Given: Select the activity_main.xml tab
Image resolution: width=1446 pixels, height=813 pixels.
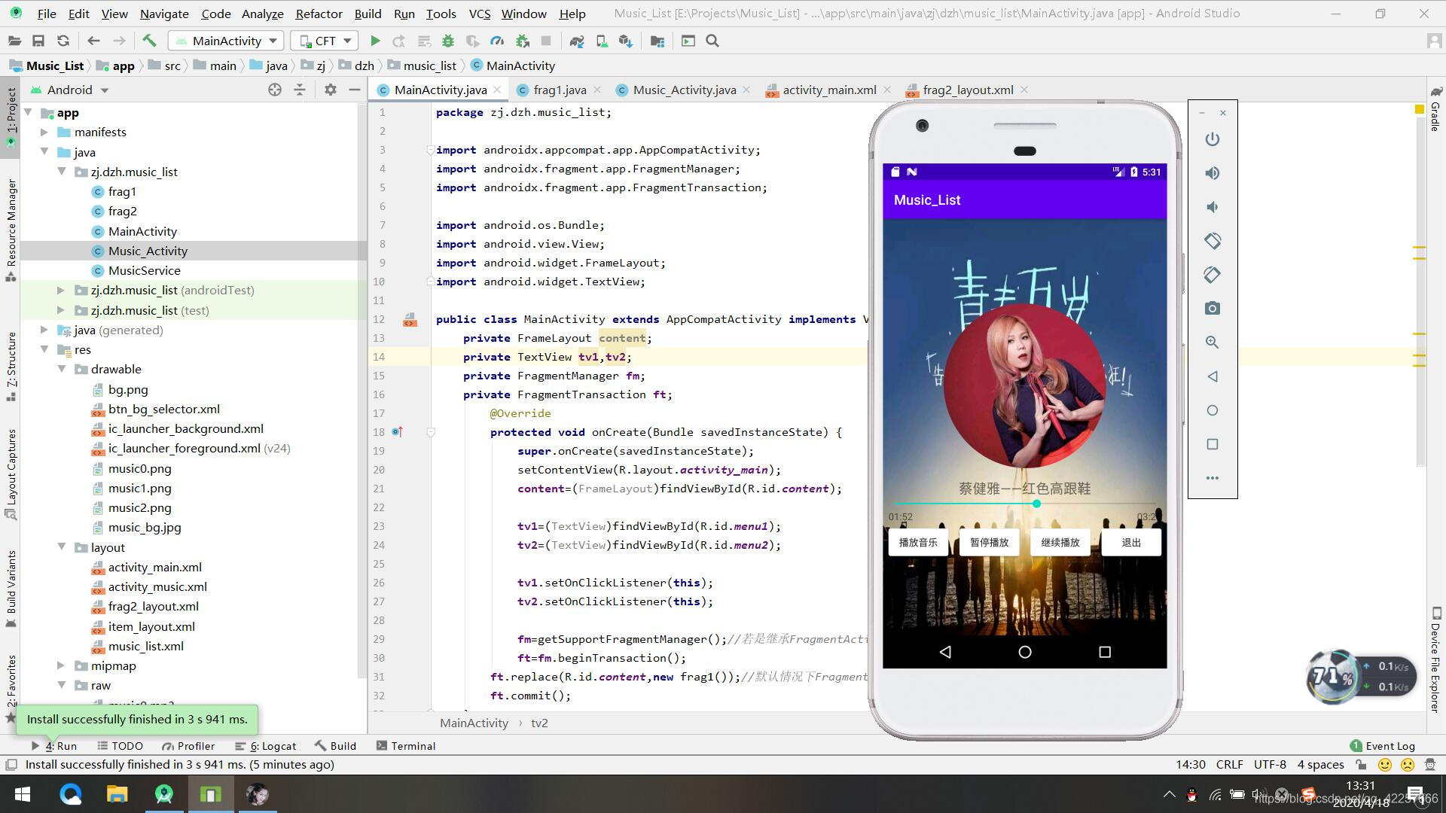Looking at the screenshot, I should [x=830, y=90].
